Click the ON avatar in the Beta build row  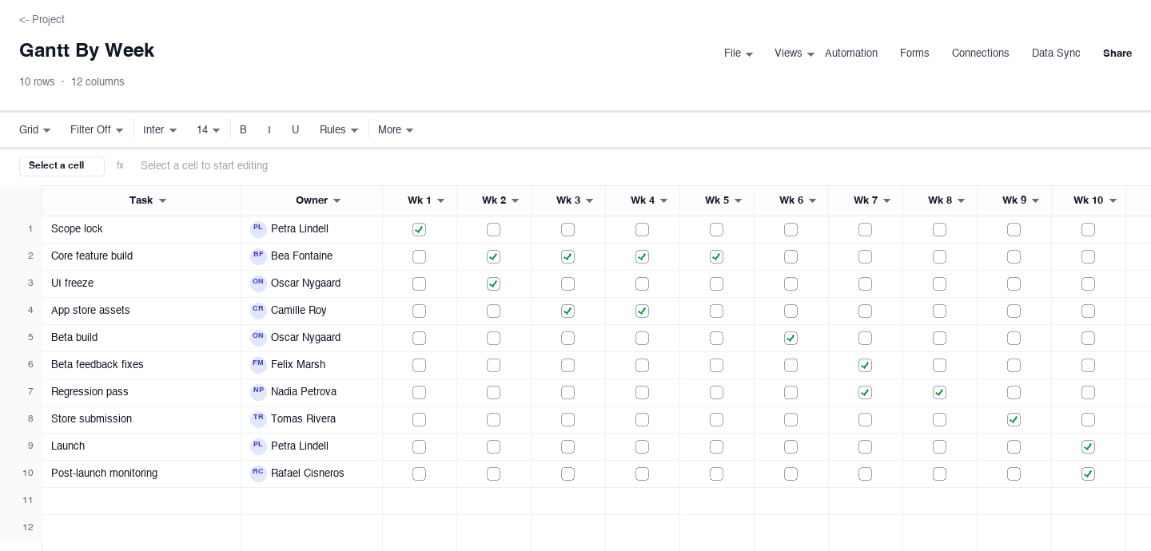pyautogui.click(x=258, y=338)
